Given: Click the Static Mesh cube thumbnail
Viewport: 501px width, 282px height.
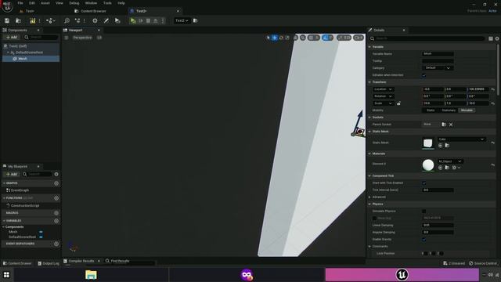Looking at the screenshot, I should coord(428,143).
